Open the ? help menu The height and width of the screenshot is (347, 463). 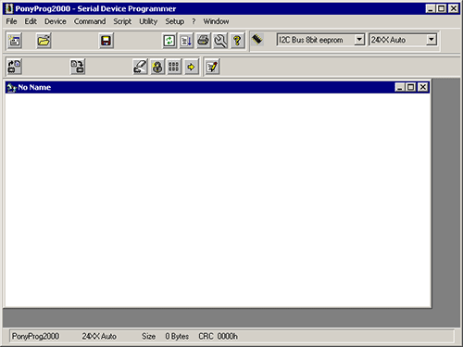194,21
